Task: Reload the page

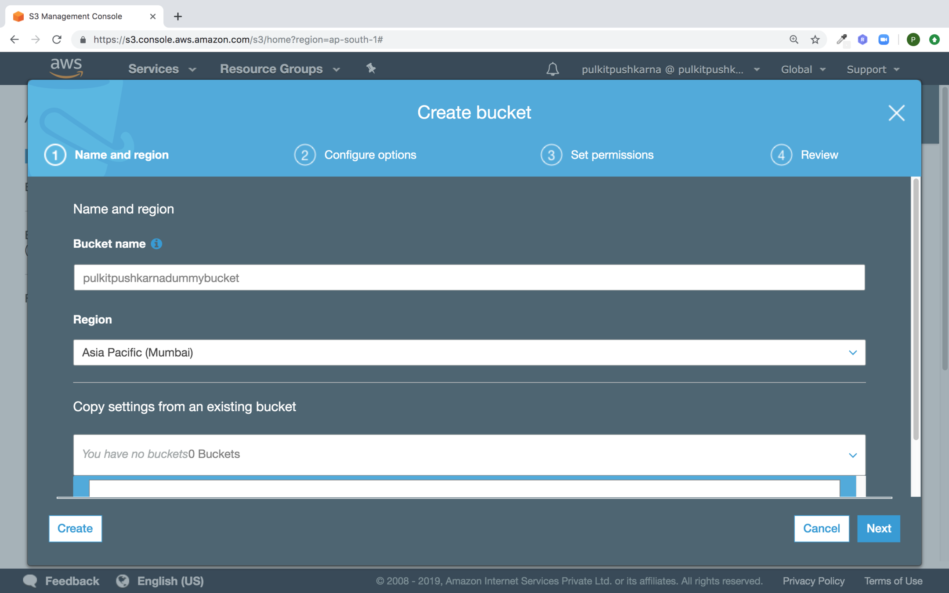Action: point(57,40)
